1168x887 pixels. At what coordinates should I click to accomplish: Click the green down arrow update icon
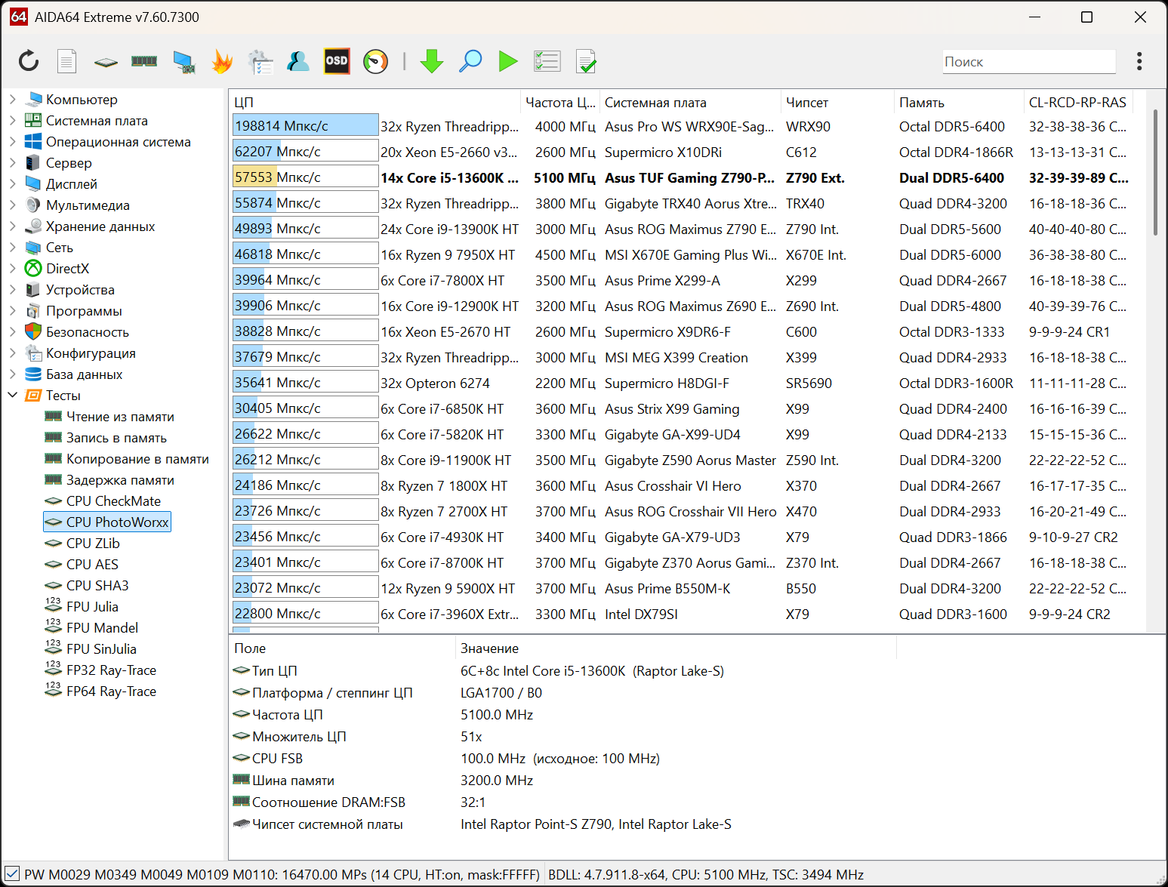[x=432, y=61]
